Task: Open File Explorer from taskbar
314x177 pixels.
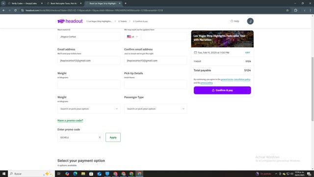Action: pyautogui.click(x=83, y=174)
